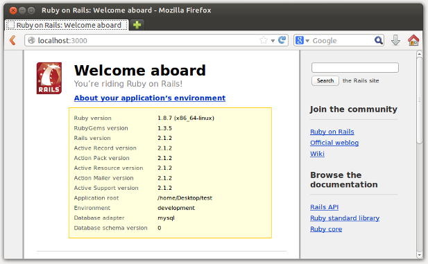Screen dimensions: 428x264
Task: Open About your application's environment link
Action: click(150, 98)
